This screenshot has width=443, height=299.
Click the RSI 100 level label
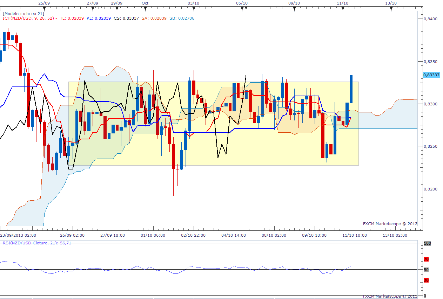coord(427,243)
